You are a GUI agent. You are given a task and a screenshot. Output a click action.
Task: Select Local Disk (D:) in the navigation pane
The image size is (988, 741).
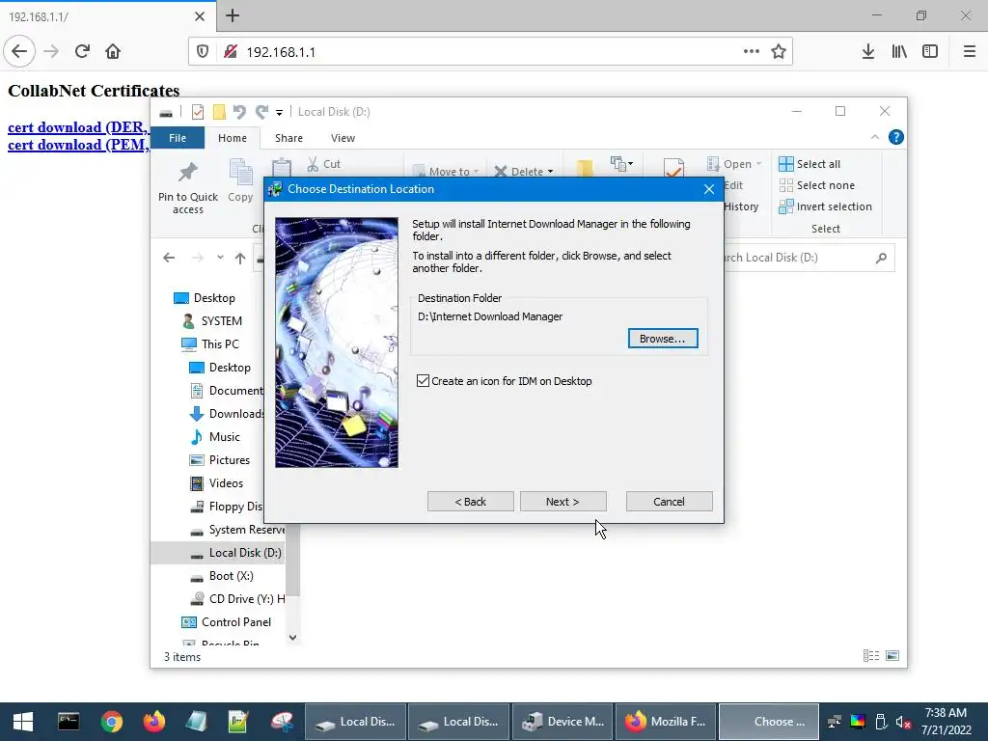(245, 553)
